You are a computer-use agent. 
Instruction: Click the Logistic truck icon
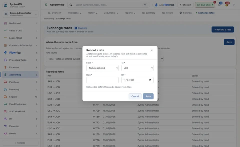pyautogui.click(x=5, y=96)
